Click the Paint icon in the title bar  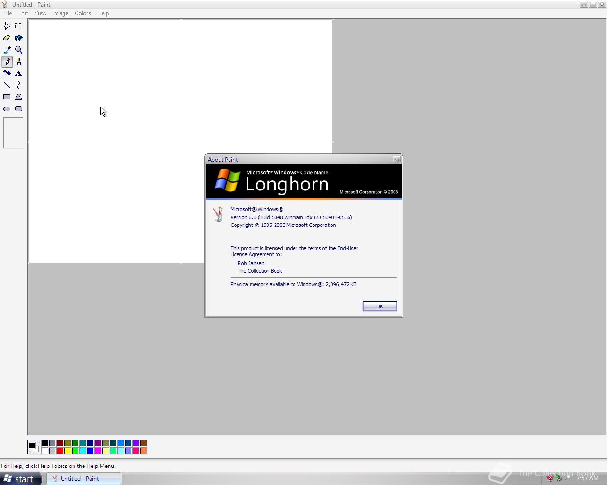tap(5, 4)
